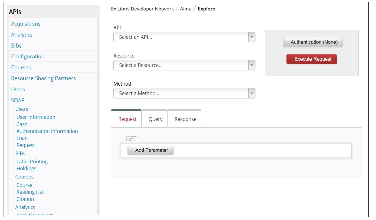Open the Reading List link
The width and height of the screenshot is (376, 220).
[x=30, y=192]
